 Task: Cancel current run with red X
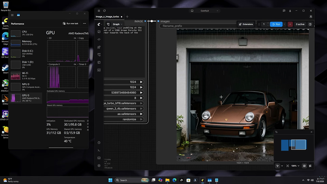pyautogui.click(x=290, y=24)
